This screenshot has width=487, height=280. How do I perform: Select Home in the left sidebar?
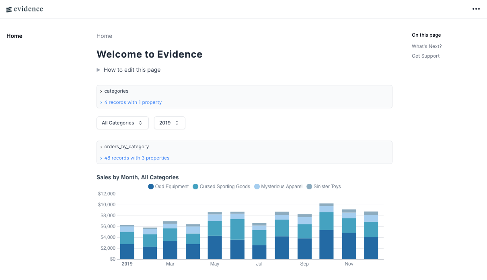click(14, 36)
